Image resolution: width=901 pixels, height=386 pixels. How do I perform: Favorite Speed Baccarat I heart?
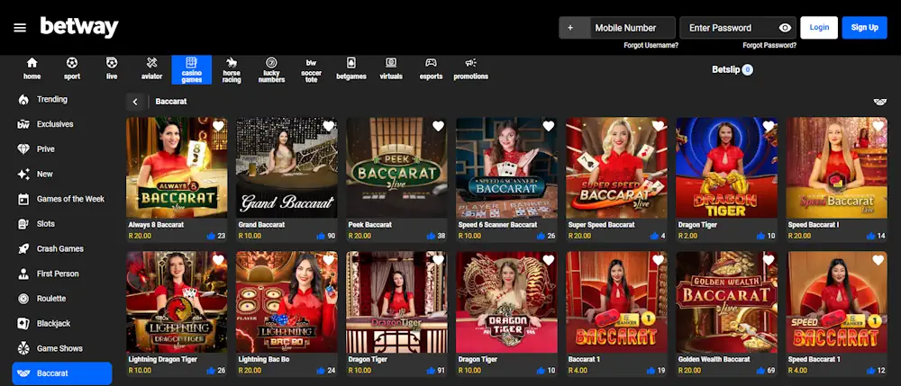coord(878,126)
